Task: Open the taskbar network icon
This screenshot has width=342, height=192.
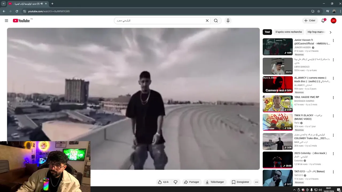Action: point(316,190)
